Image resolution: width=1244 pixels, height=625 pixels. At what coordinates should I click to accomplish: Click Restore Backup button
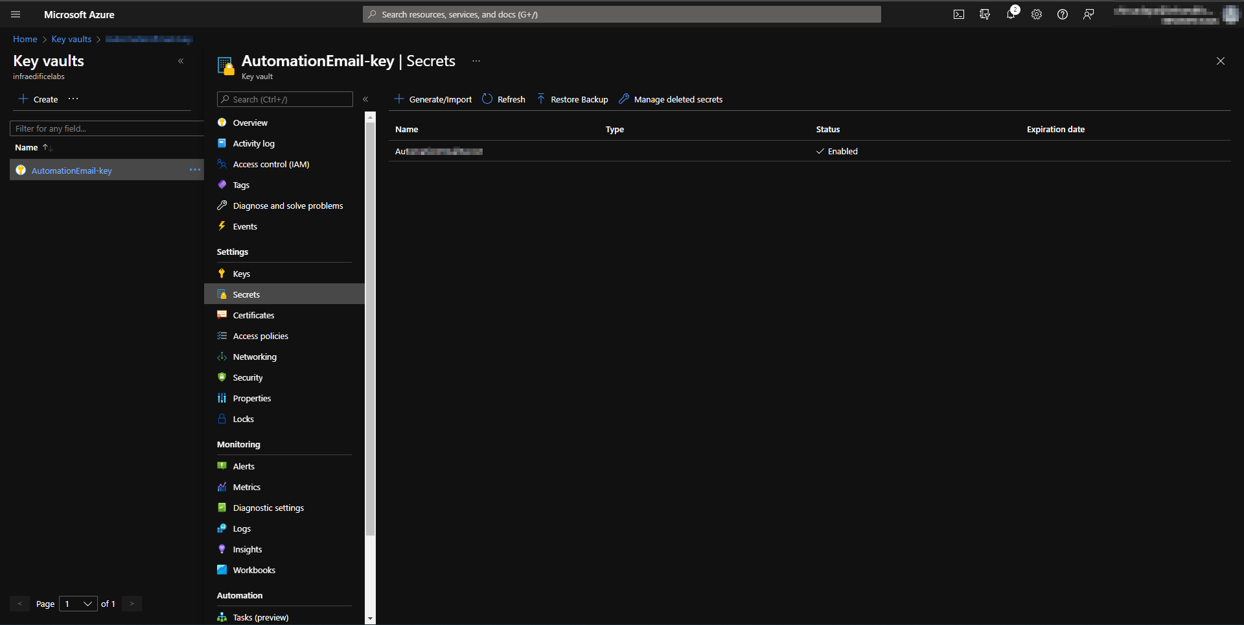pyautogui.click(x=573, y=99)
